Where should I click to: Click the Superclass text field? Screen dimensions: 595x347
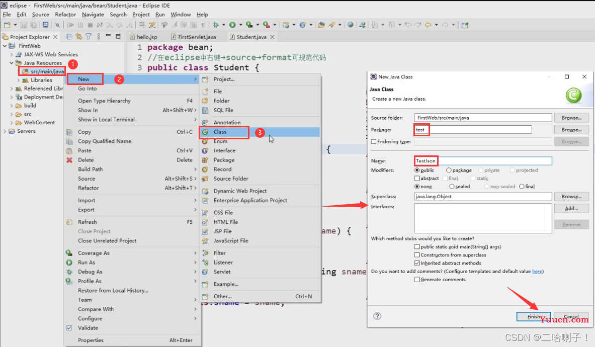click(x=483, y=197)
